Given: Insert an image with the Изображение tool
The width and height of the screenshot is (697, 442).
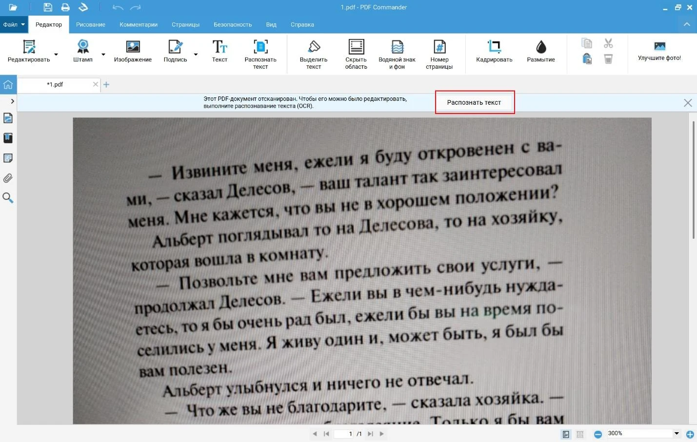Looking at the screenshot, I should (133, 52).
